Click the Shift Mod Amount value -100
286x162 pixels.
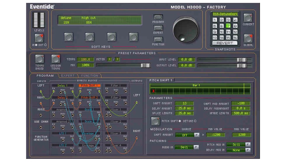pos(241,103)
